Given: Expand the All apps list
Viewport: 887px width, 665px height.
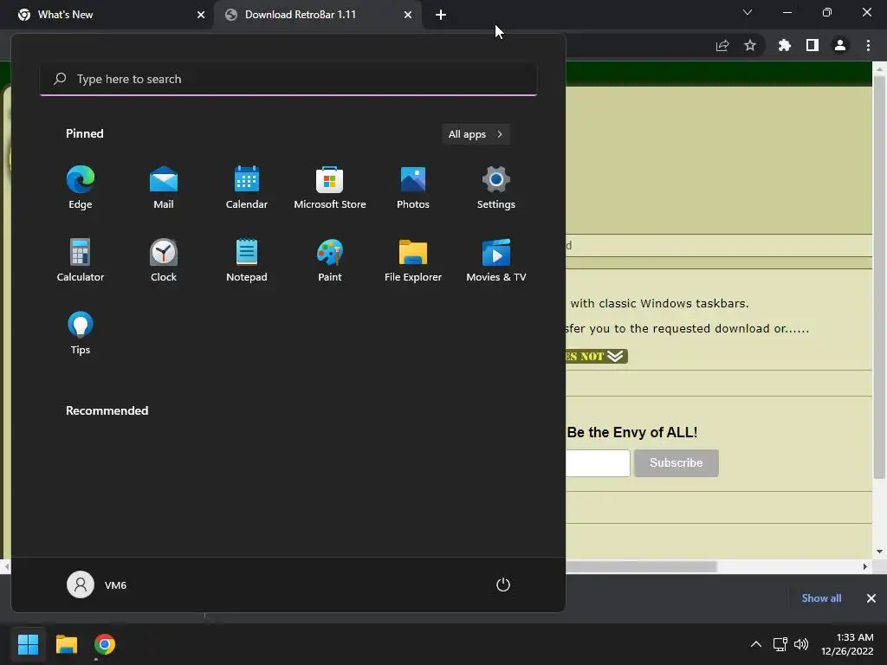Looking at the screenshot, I should click(476, 134).
